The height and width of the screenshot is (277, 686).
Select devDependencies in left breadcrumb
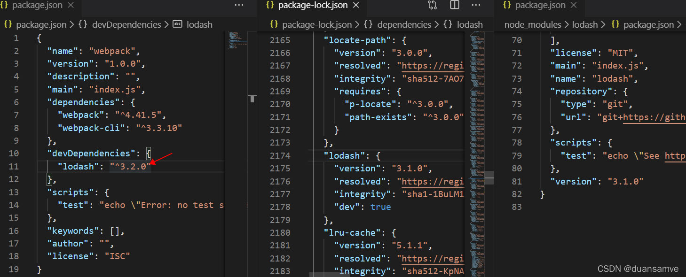[x=126, y=24]
